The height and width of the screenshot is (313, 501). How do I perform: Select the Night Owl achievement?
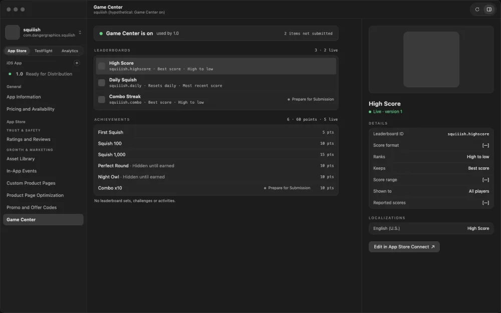(216, 177)
